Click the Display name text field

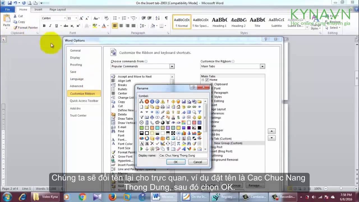coord(183,155)
